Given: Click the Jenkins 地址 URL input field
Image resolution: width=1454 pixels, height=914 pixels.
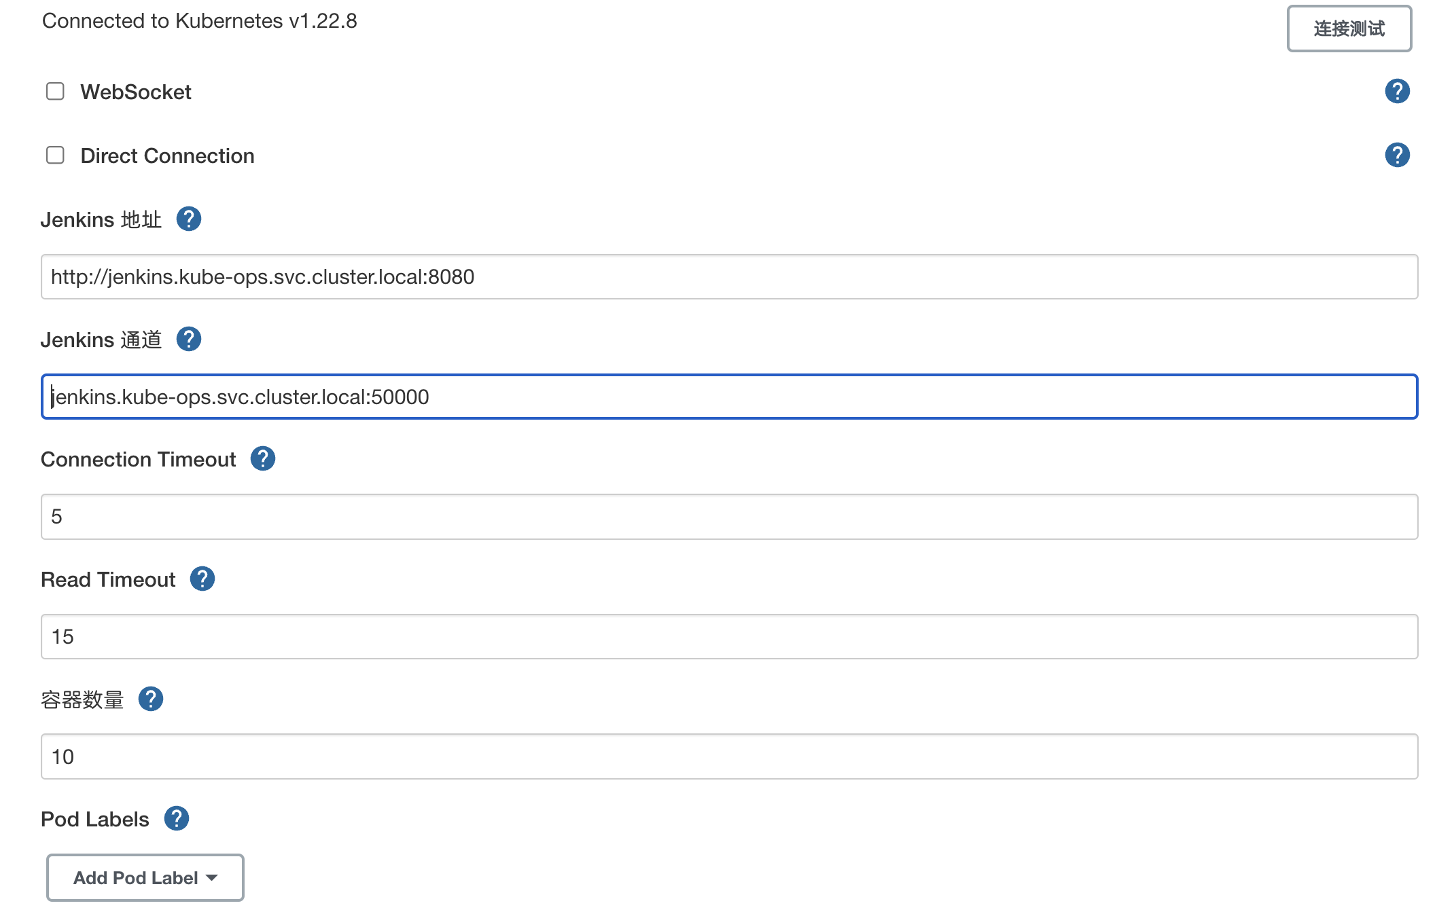Looking at the screenshot, I should click(728, 277).
